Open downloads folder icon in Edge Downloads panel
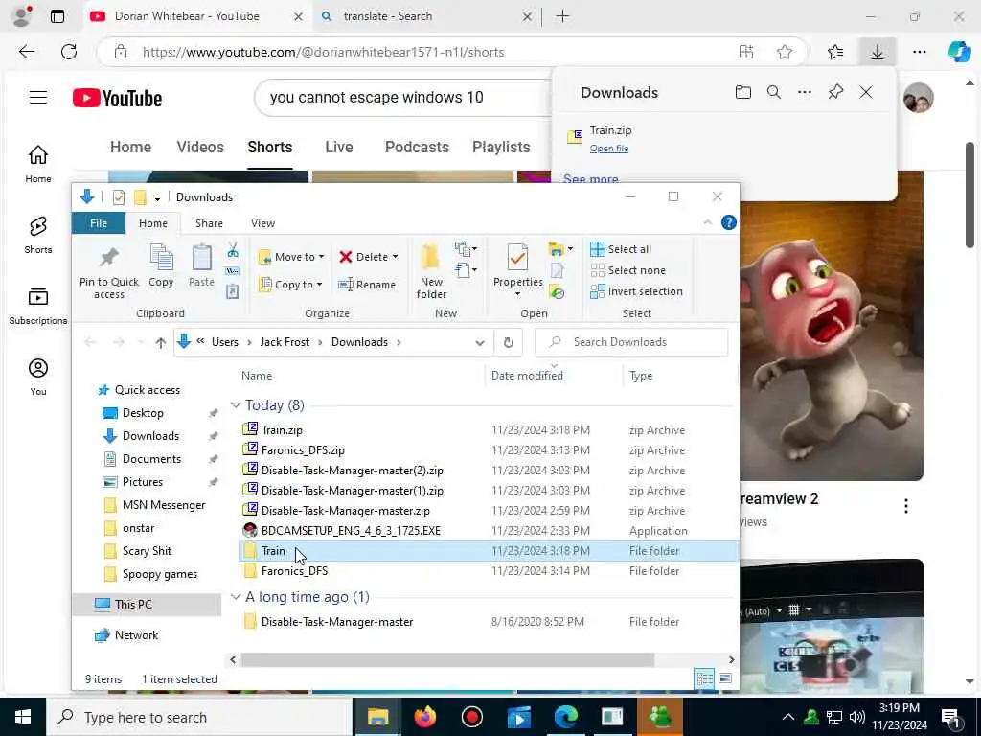The width and height of the screenshot is (981, 736). tap(743, 93)
